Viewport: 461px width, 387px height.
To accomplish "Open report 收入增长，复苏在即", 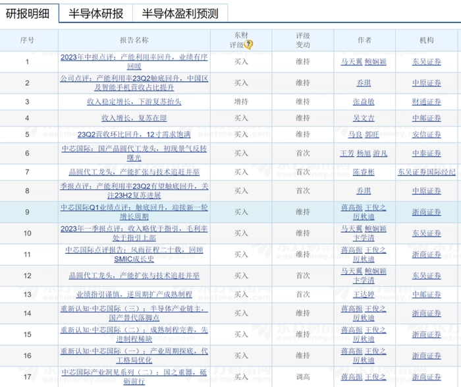I will point(134,118).
